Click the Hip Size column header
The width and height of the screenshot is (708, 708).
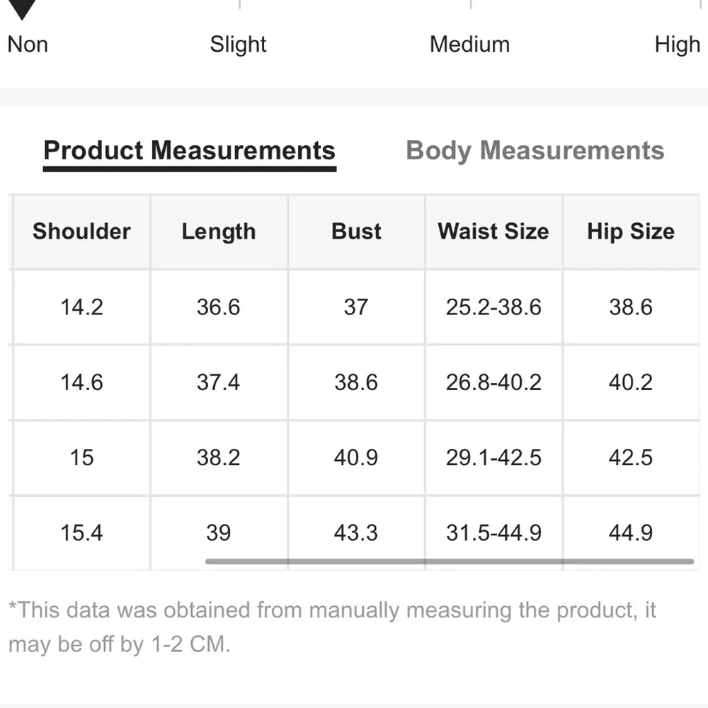tap(630, 232)
